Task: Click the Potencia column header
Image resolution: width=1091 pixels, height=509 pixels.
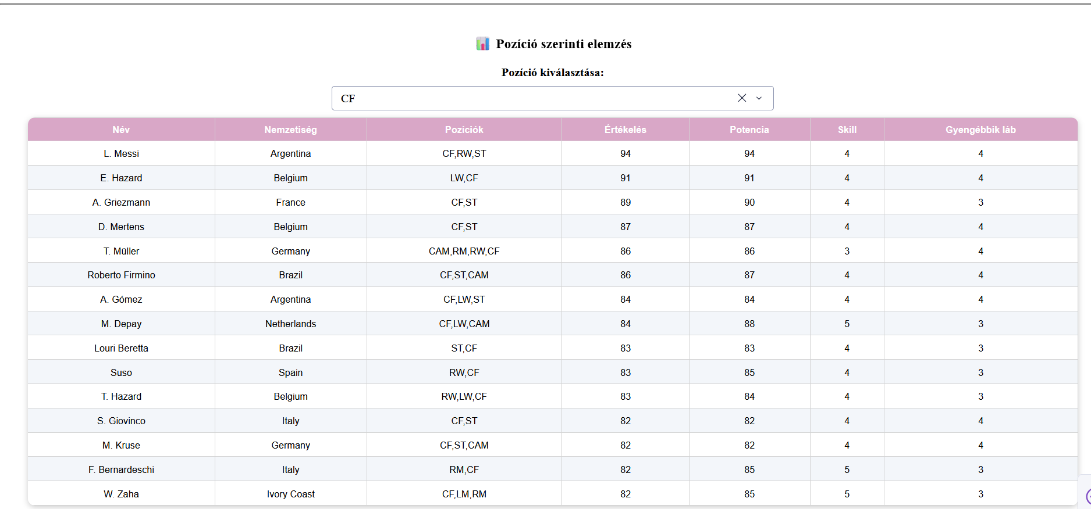Action: [x=749, y=130]
